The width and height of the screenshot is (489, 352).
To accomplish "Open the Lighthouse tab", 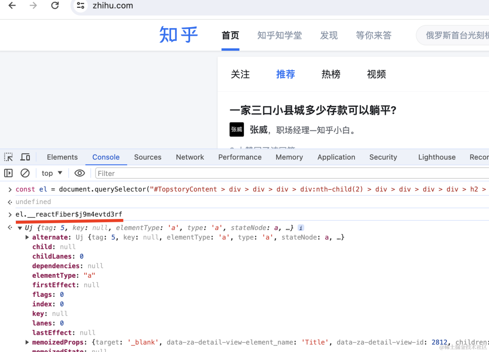I will click(436, 157).
